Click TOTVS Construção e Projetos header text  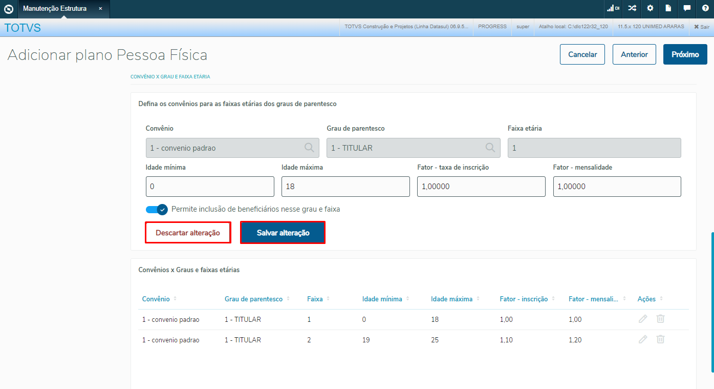click(x=406, y=27)
